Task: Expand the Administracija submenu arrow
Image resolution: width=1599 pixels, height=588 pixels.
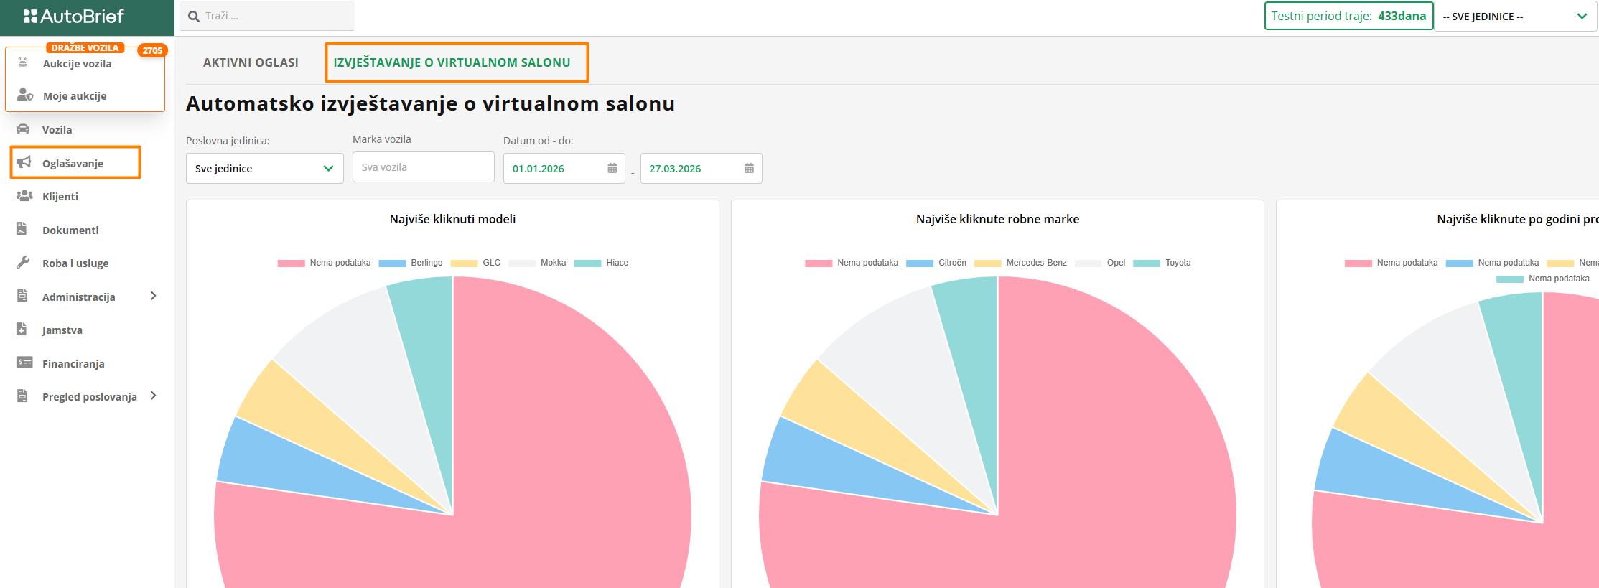Action: click(x=153, y=296)
